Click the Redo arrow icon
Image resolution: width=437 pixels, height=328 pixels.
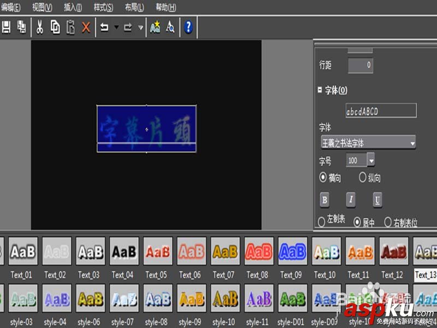pos(127,27)
